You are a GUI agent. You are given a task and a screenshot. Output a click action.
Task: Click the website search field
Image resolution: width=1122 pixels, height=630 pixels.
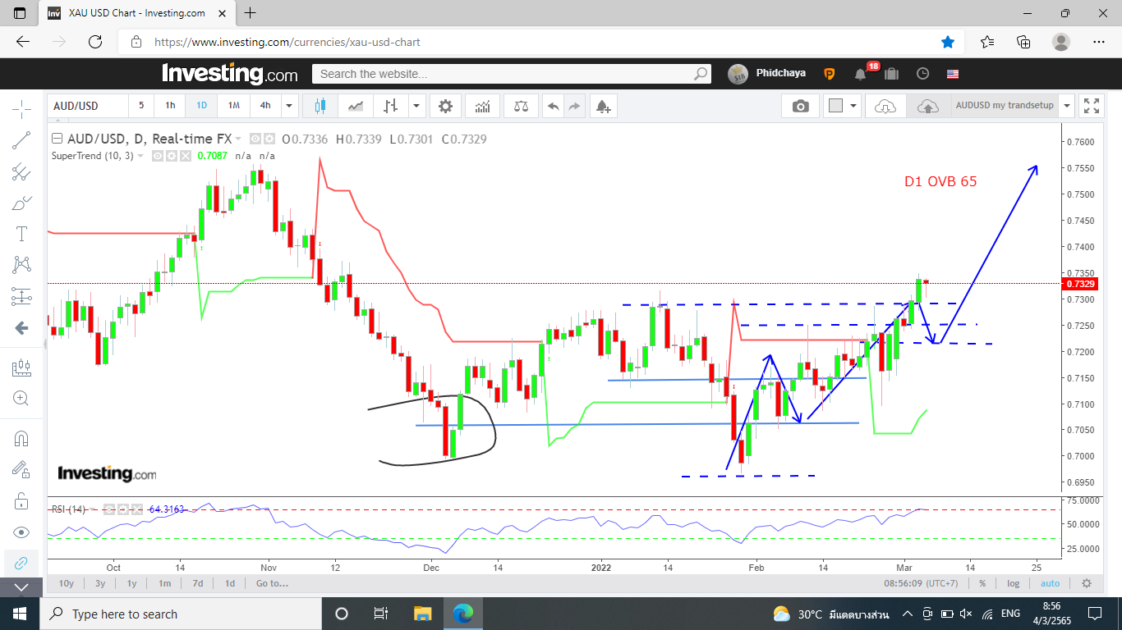click(x=511, y=74)
